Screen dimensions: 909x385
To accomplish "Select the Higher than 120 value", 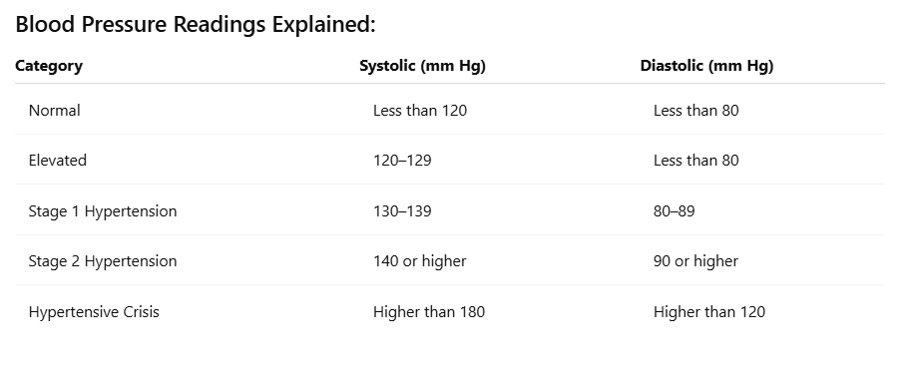I will click(x=709, y=312).
